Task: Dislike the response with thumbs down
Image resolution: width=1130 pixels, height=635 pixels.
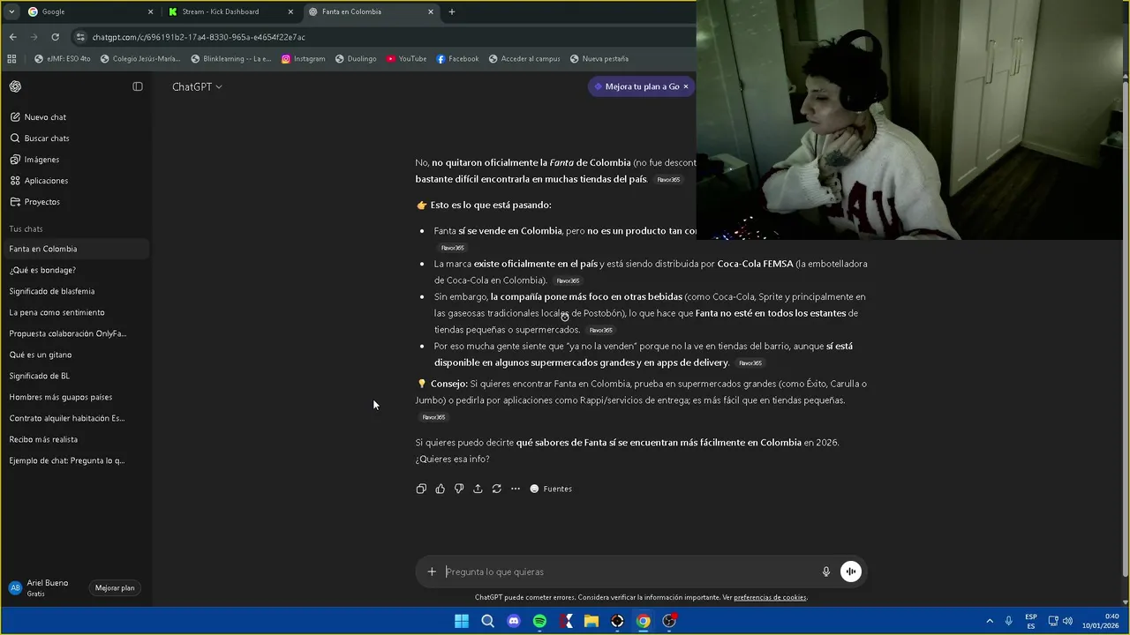Action: tap(459, 489)
